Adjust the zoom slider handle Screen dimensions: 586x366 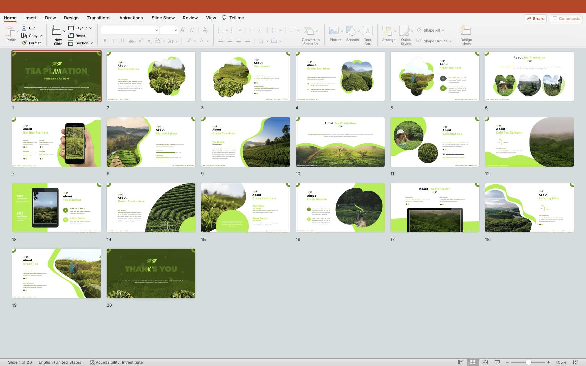(x=528, y=362)
